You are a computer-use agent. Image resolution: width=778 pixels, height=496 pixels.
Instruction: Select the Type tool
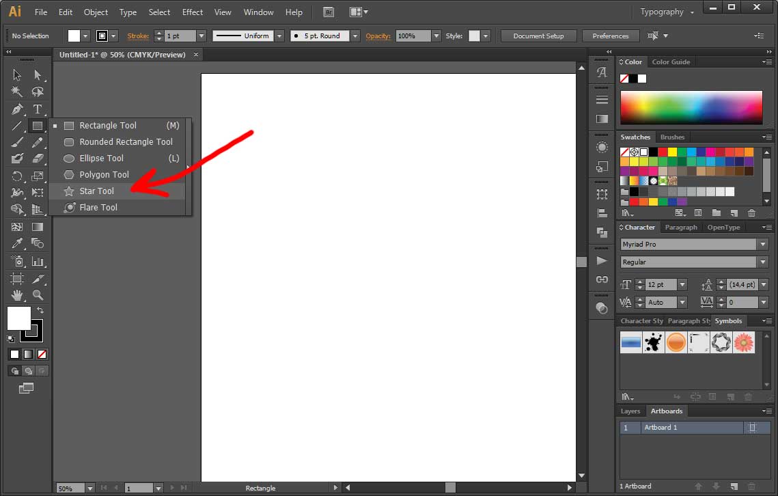coord(38,109)
